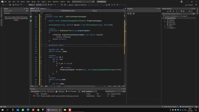The width and height of the screenshot is (199, 112).
Task: Open the Extensions menu
Action: coord(56,2)
